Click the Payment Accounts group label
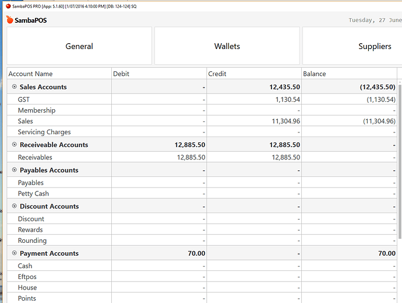This screenshot has width=402, height=303. (49, 253)
